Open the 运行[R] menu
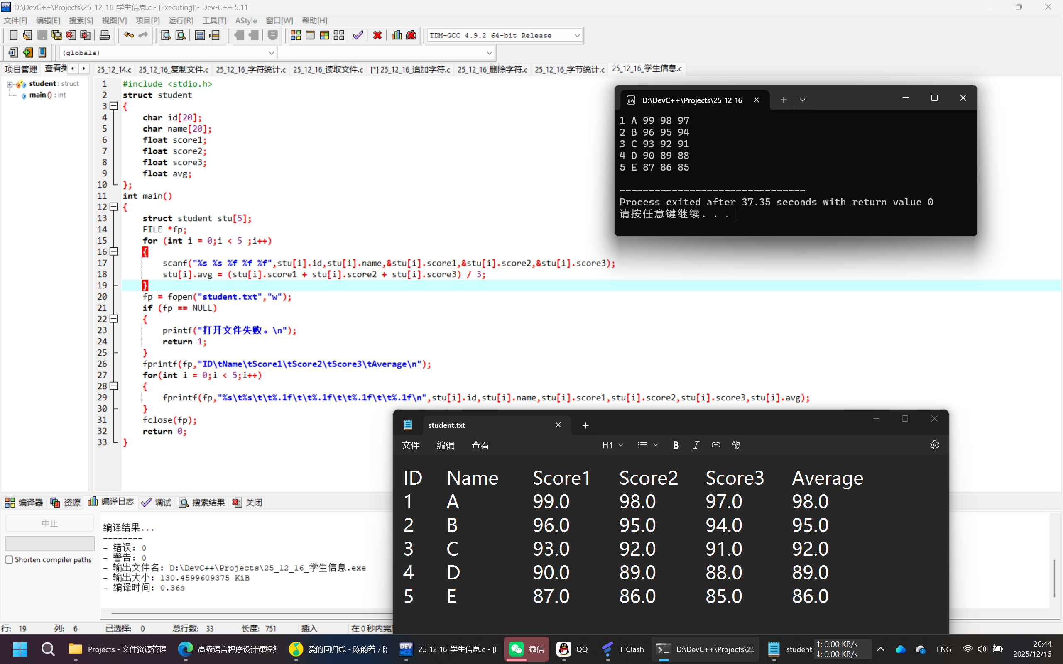1063x664 pixels. tap(181, 21)
